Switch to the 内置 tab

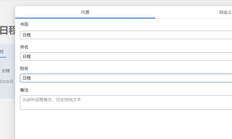(85, 12)
